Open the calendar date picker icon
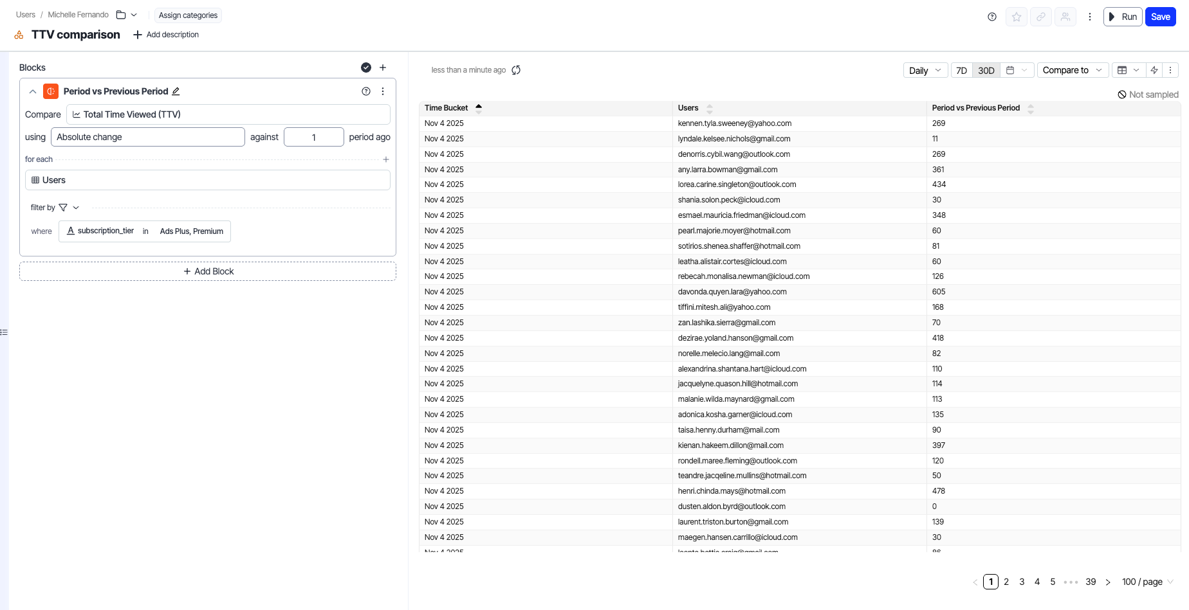 tap(1010, 70)
